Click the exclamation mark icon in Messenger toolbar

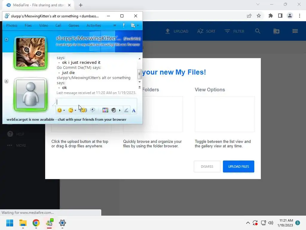point(124,25)
